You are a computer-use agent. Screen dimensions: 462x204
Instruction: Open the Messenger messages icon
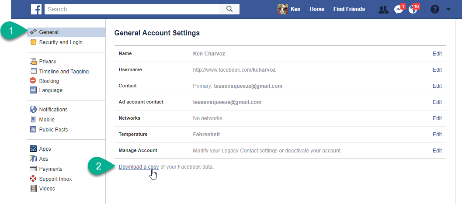(x=399, y=10)
